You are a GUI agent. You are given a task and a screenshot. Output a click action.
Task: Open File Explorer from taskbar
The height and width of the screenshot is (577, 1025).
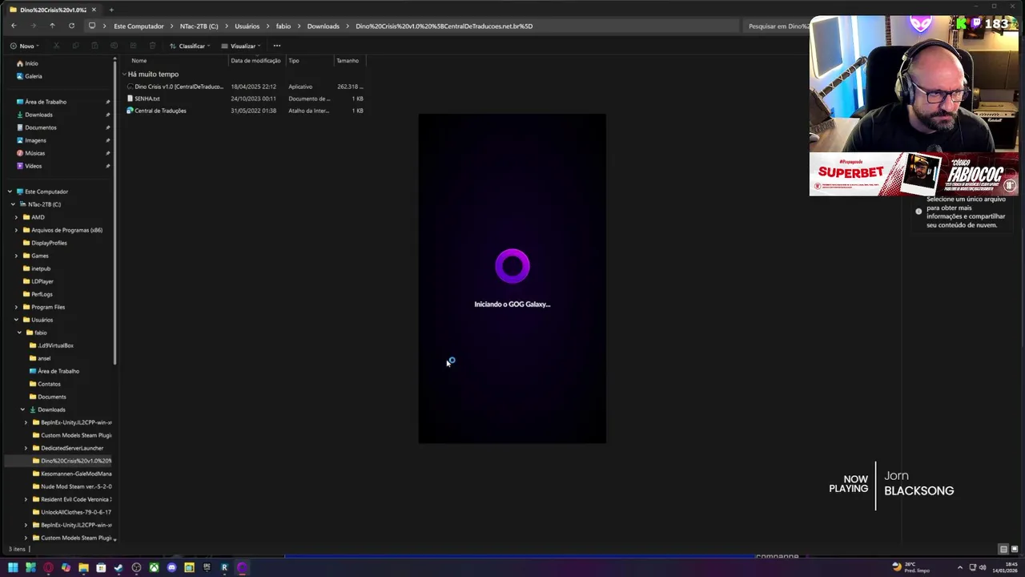click(83, 567)
